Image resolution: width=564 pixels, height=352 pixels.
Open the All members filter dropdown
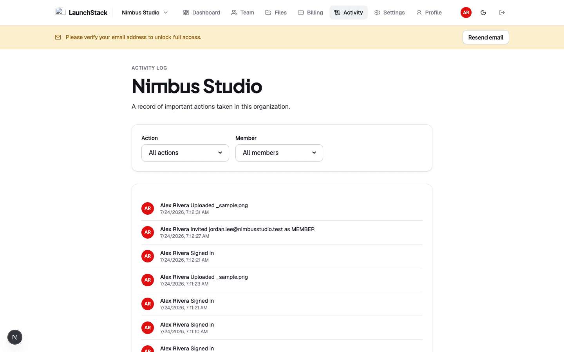pos(279,153)
